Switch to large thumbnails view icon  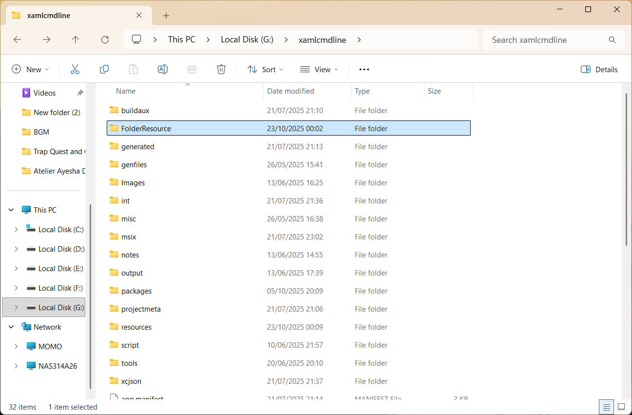(621, 407)
